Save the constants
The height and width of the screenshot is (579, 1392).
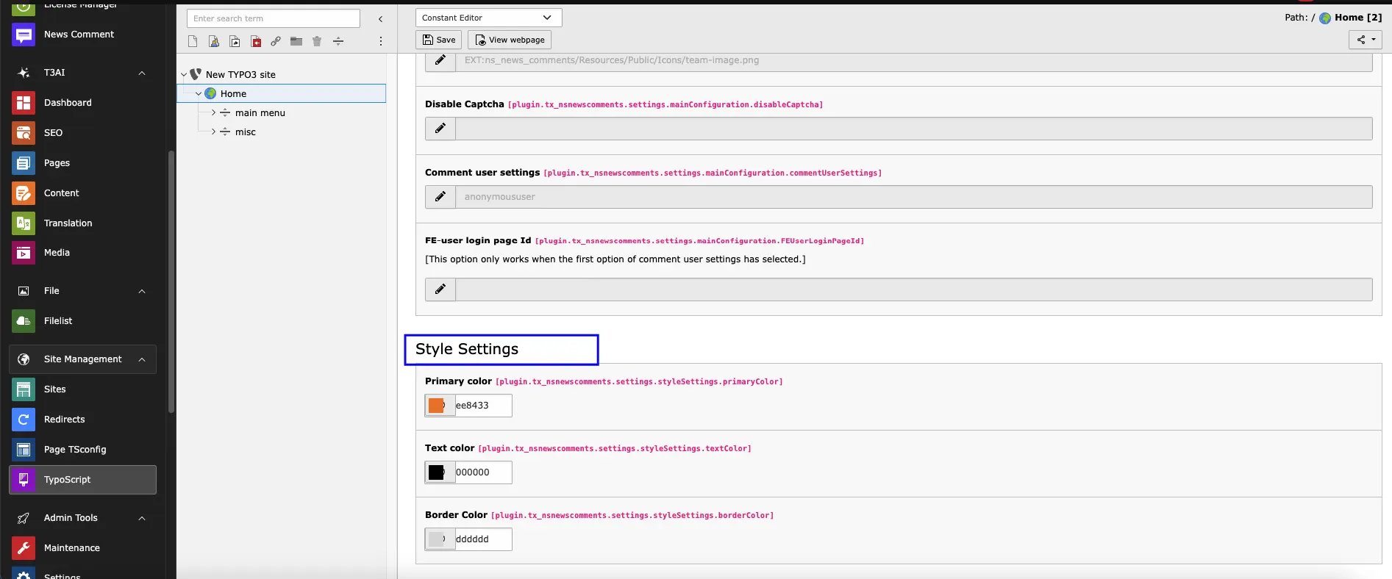tap(439, 40)
